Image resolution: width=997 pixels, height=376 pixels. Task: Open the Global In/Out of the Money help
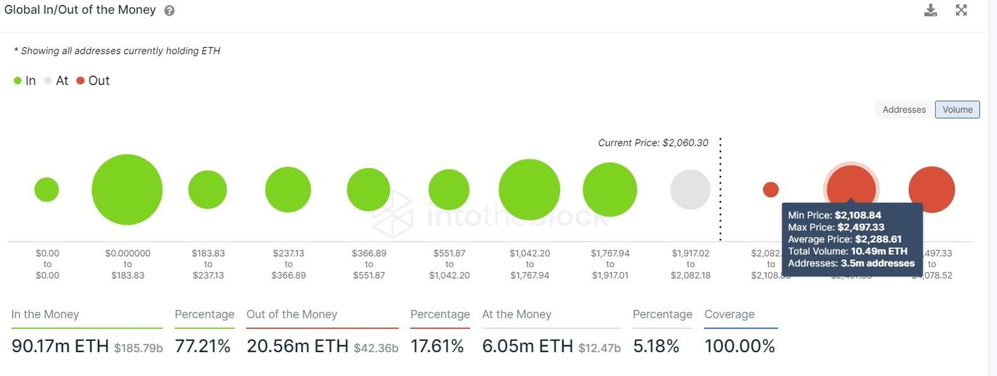click(168, 10)
